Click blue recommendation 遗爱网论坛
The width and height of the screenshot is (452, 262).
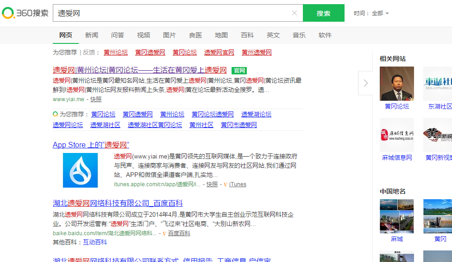68,125
